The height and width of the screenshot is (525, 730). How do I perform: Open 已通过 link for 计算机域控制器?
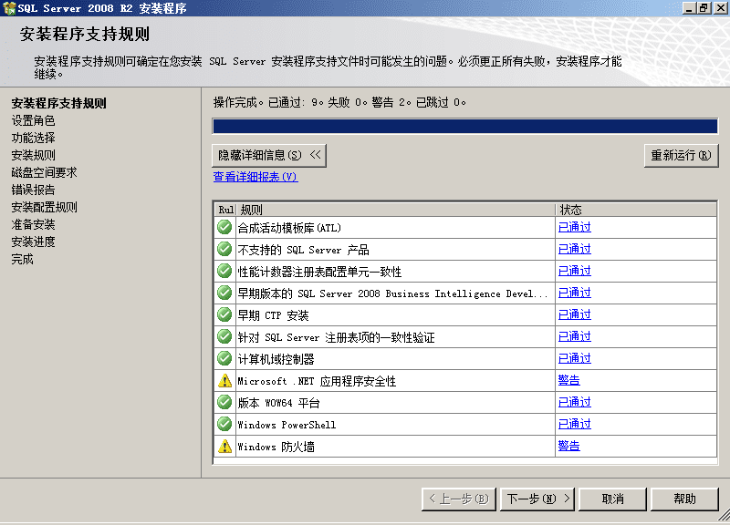575,358
